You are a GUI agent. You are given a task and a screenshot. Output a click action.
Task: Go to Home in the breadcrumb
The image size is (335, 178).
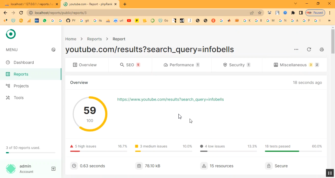tap(71, 39)
